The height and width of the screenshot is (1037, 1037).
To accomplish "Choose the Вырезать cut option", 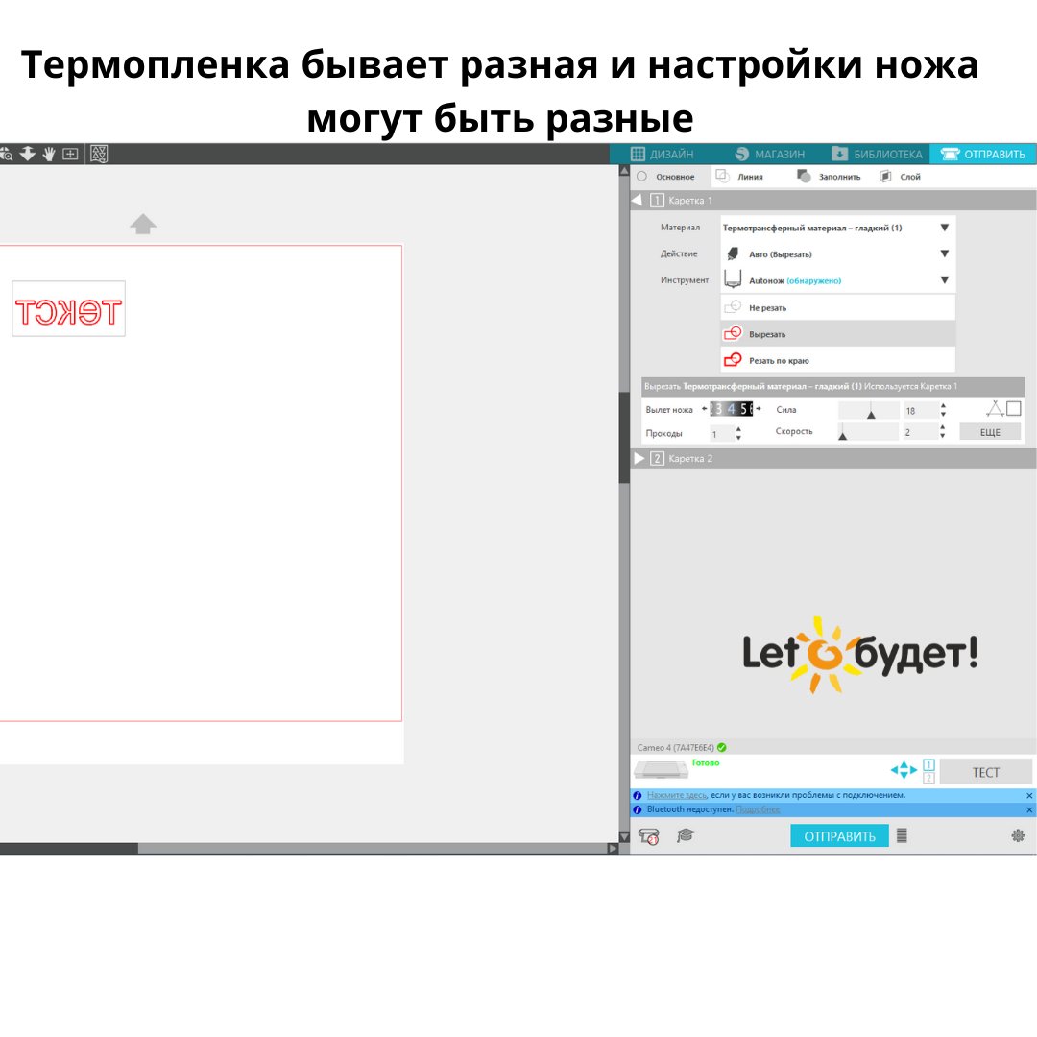I will (x=837, y=334).
